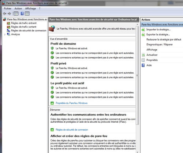The image size is (183, 153).
Task: Expand the Analyse tree node
Action: point(5,35)
